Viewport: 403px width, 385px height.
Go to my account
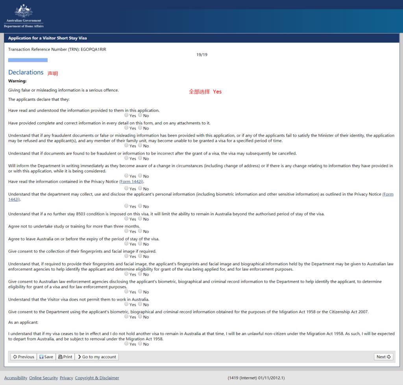pos(97,357)
